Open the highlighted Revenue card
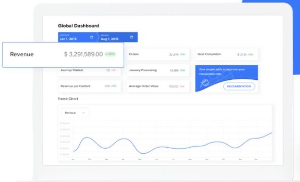This screenshot has width=300, height=182. coord(63,55)
